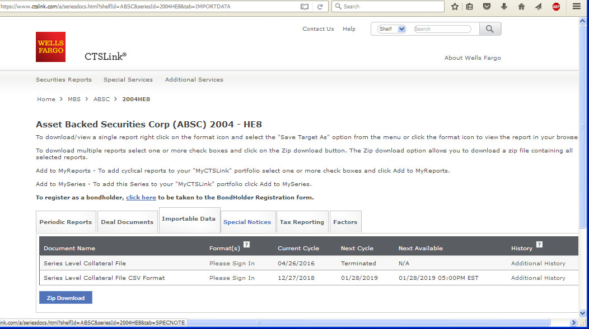Viewport: 589px width, 329px height.
Task: Click the Zip Download button
Action: point(65,297)
